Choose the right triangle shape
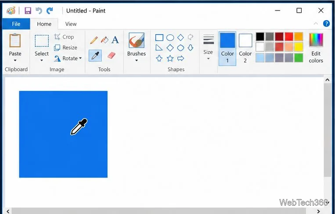Viewport: 335px width, 214px height. tap(159, 47)
